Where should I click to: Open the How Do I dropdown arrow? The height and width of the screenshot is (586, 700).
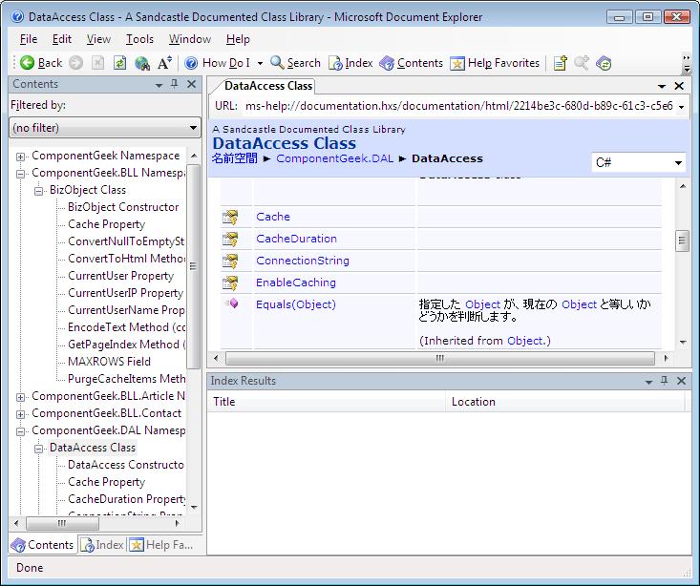click(260, 63)
